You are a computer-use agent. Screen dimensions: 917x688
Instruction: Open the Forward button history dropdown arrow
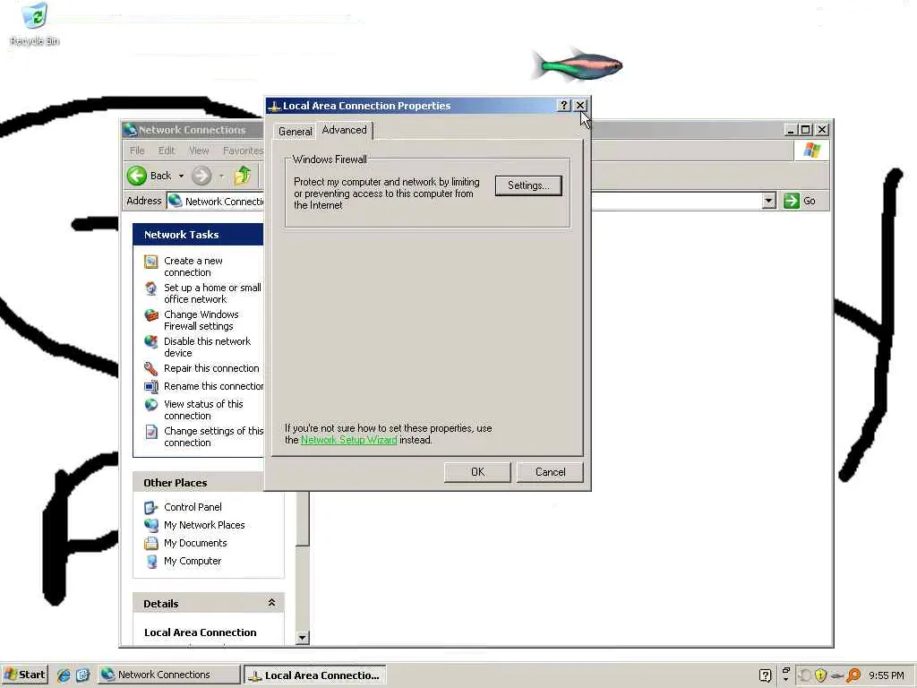point(222,176)
